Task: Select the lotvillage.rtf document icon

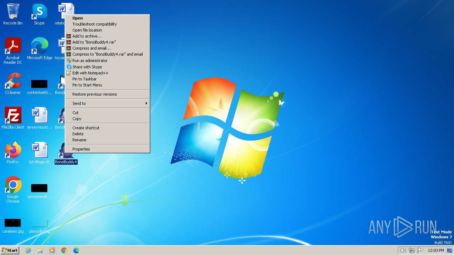Action: pyautogui.click(x=39, y=153)
